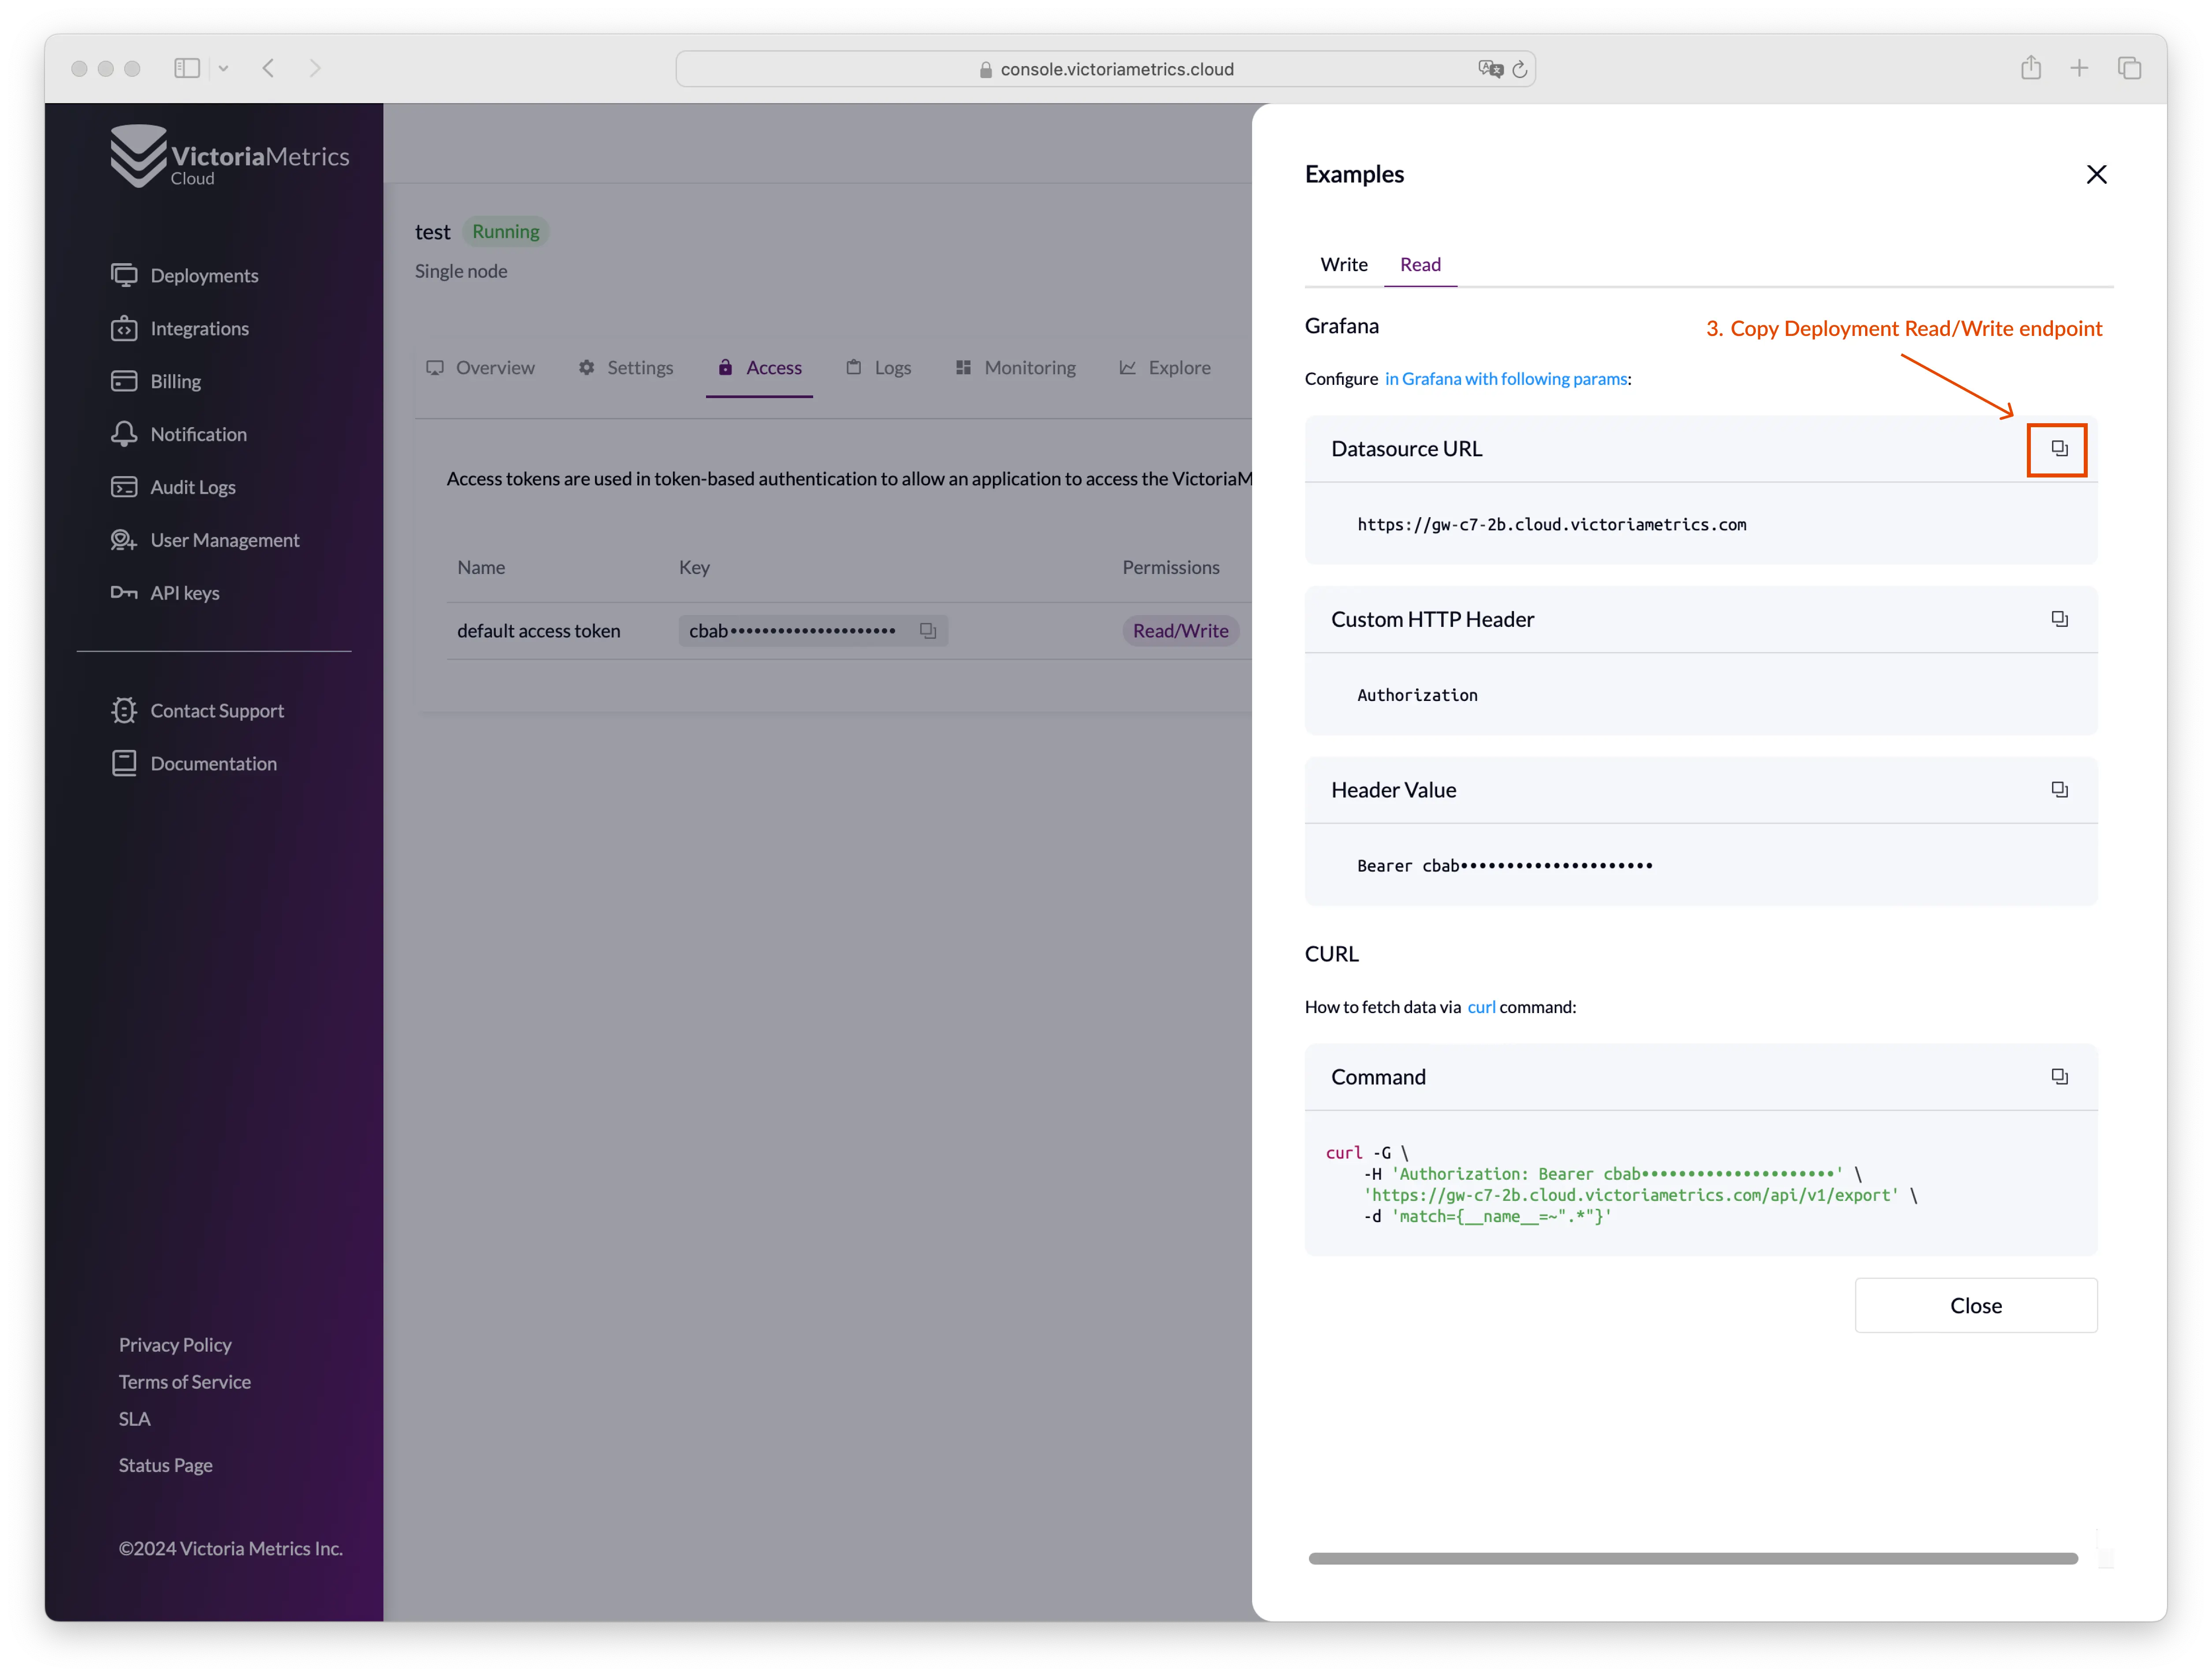Image resolution: width=2212 pixels, height=1677 pixels.
Task: Open the Status Page link
Action: tap(166, 1465)
